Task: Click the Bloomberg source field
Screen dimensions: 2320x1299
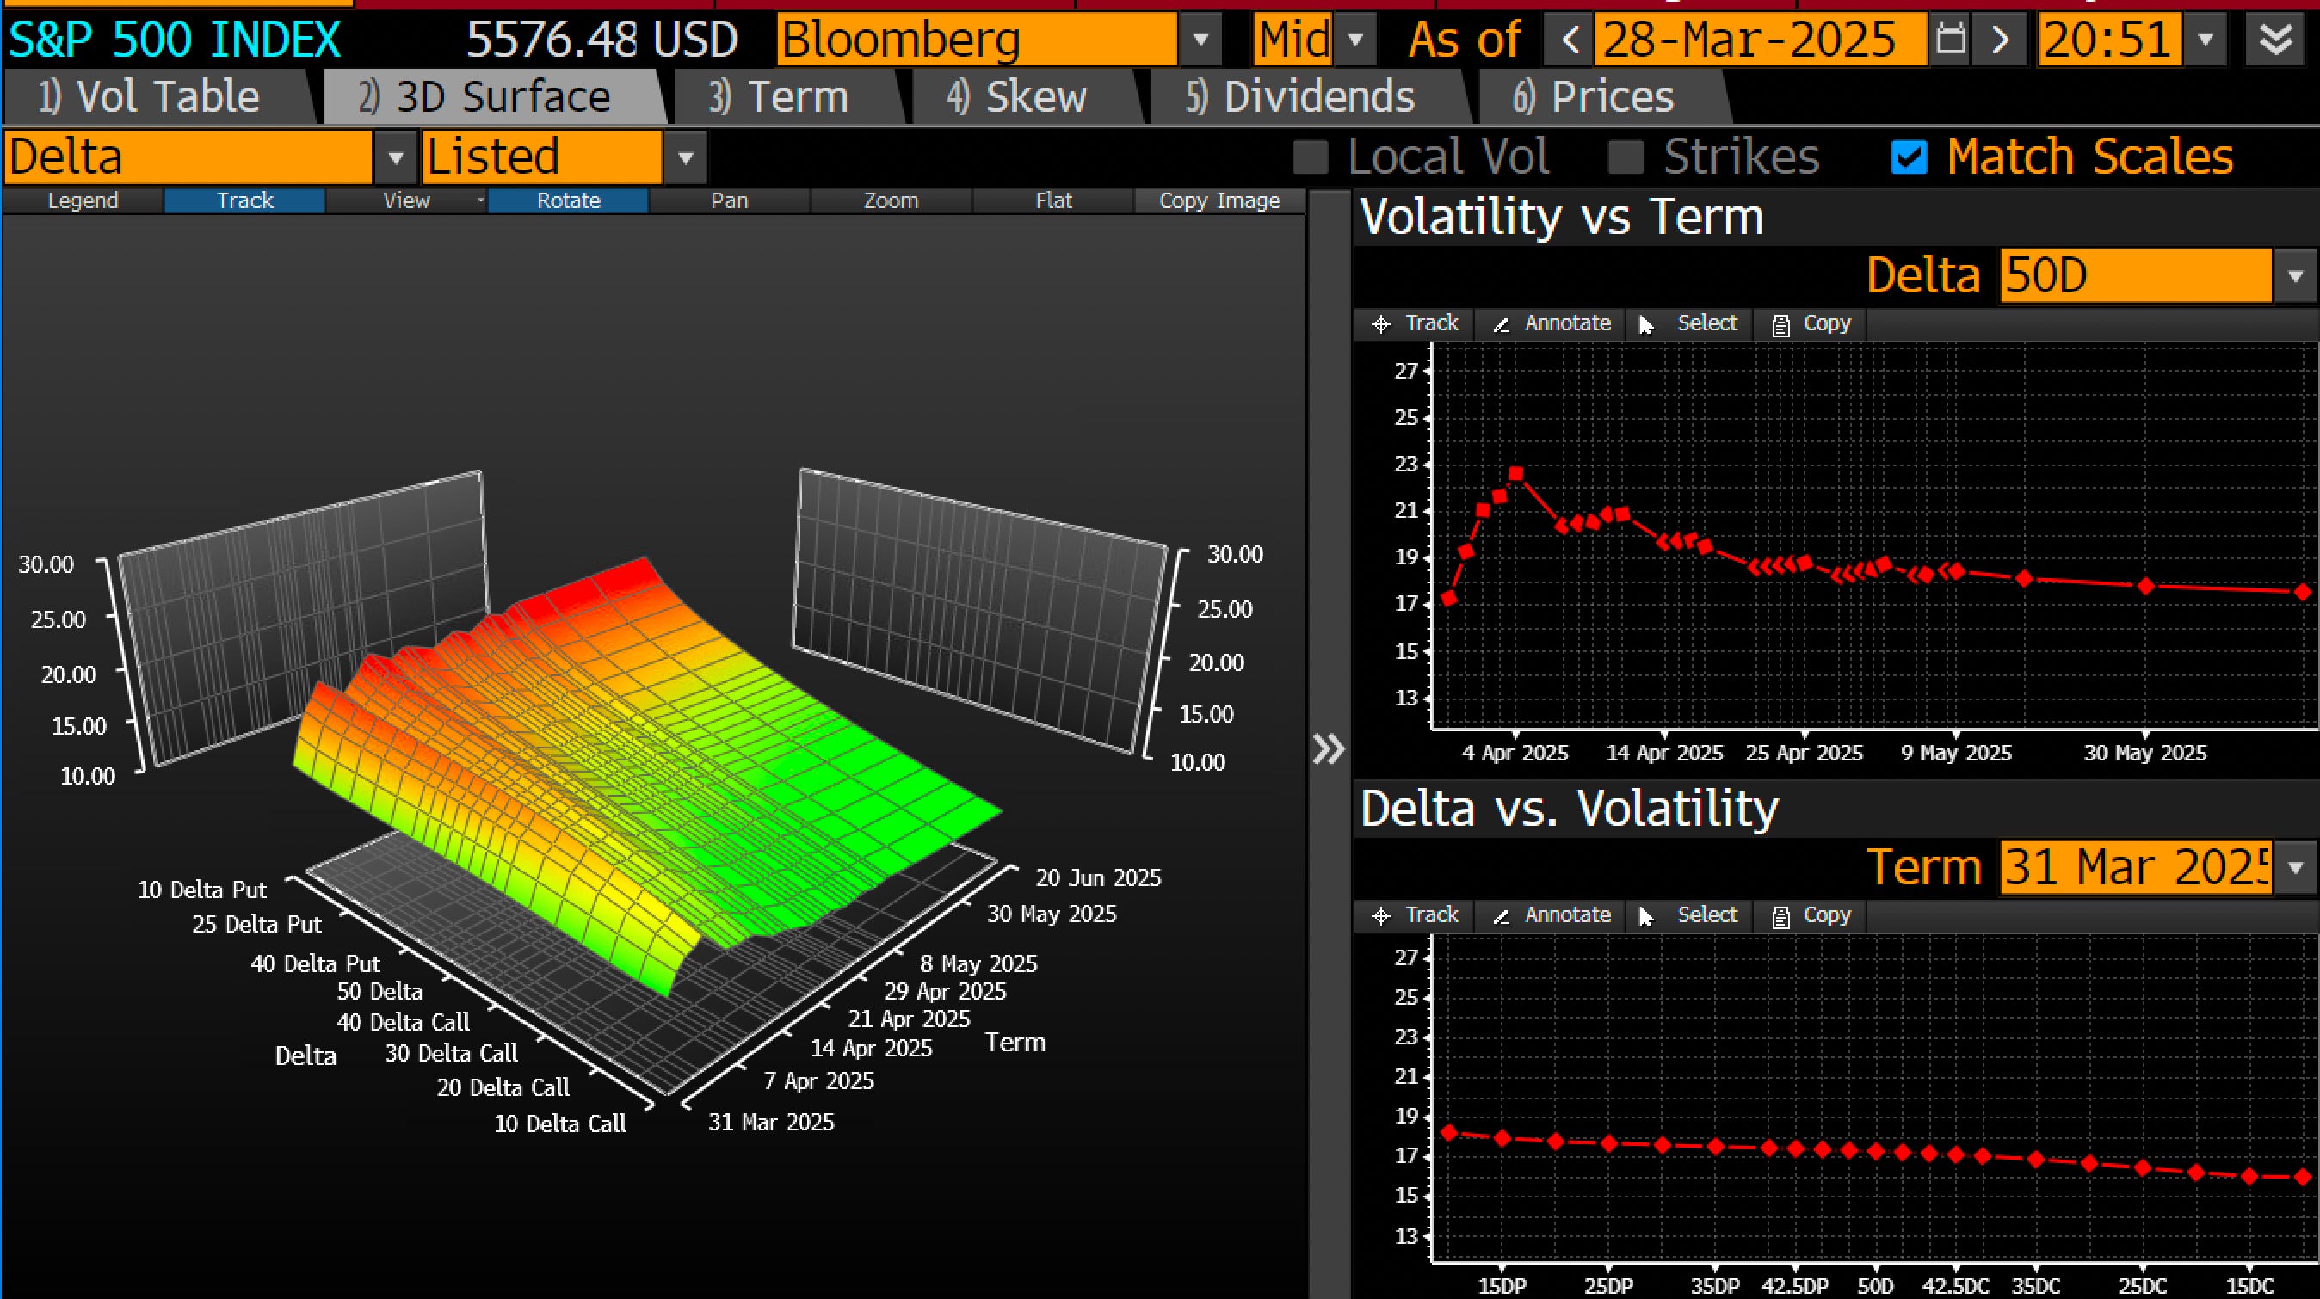Action: (978, 40)
